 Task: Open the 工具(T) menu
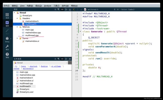(56, 6)
